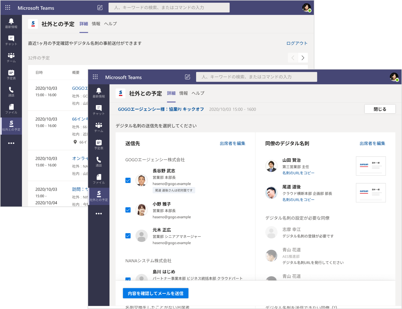Go to next page of 予定 list
Viewport: 402px width, 309px height.
[303, 58]
